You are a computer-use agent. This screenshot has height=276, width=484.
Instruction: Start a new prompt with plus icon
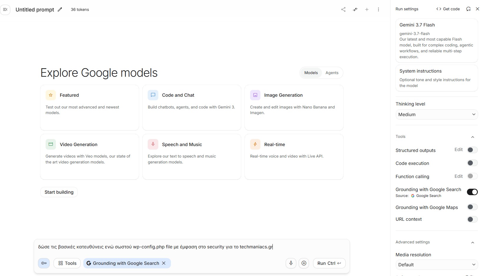click(367, 9)
